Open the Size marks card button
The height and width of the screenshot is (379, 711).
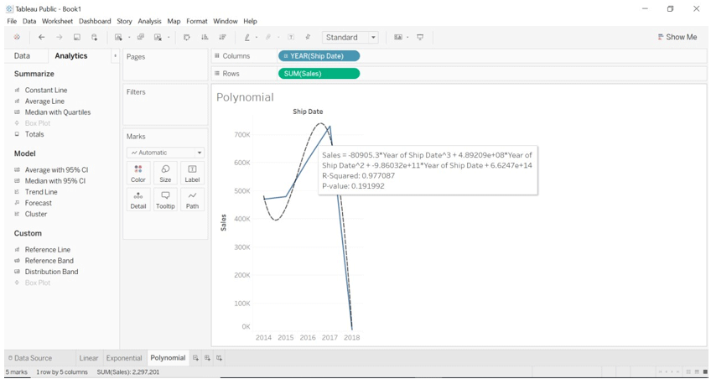165,173
